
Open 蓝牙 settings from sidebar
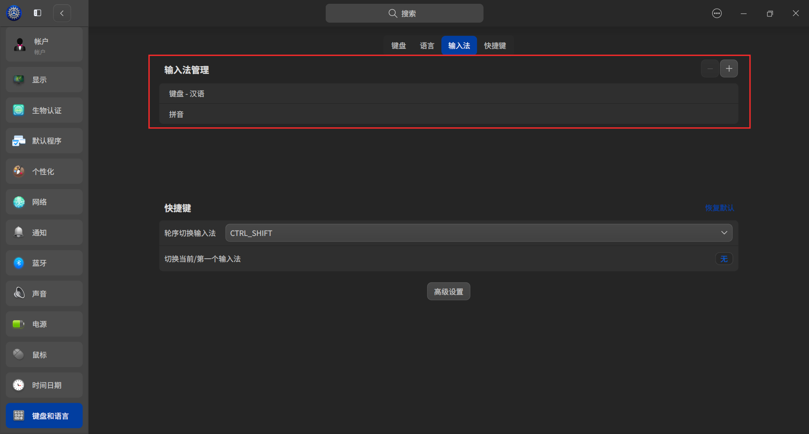click(44, 263)
